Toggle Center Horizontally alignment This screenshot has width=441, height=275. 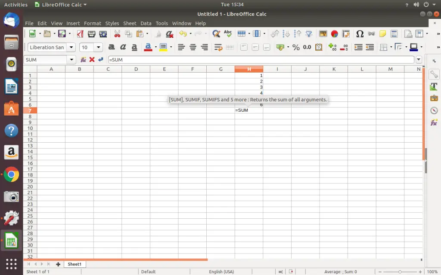[x=193, y=47]
